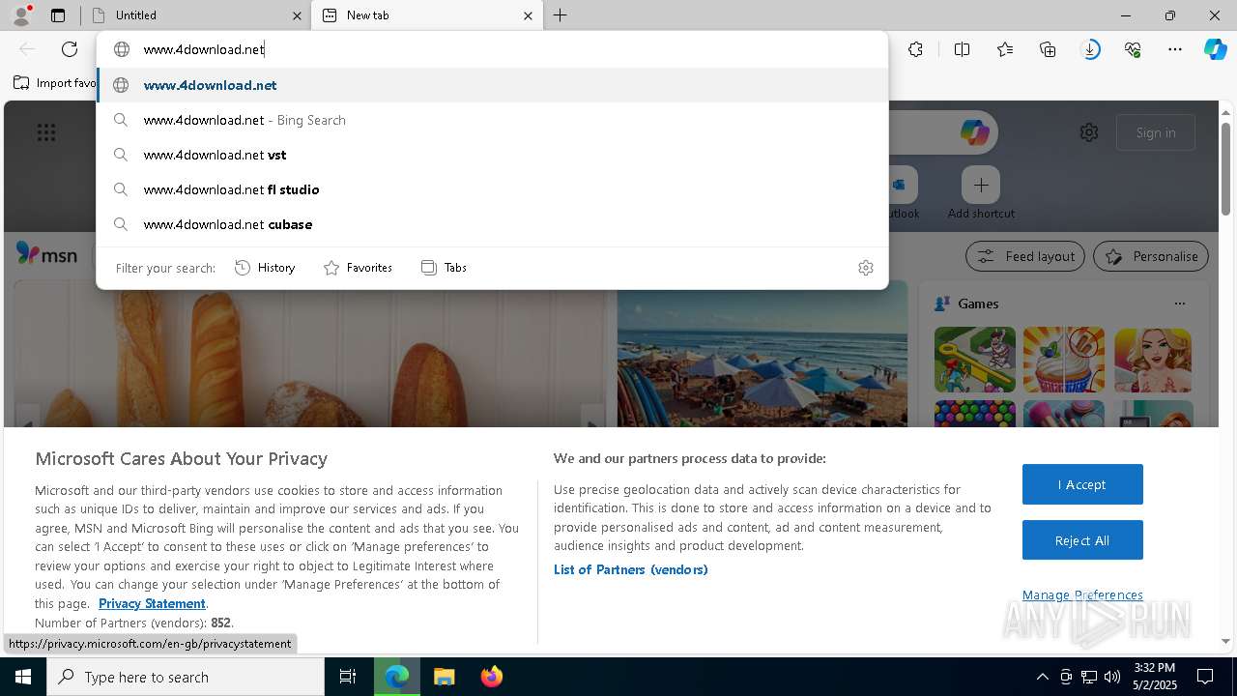Switch to the Untitled tab
This screenshot has width=1237, height=696.
click(x=195, y=15)
